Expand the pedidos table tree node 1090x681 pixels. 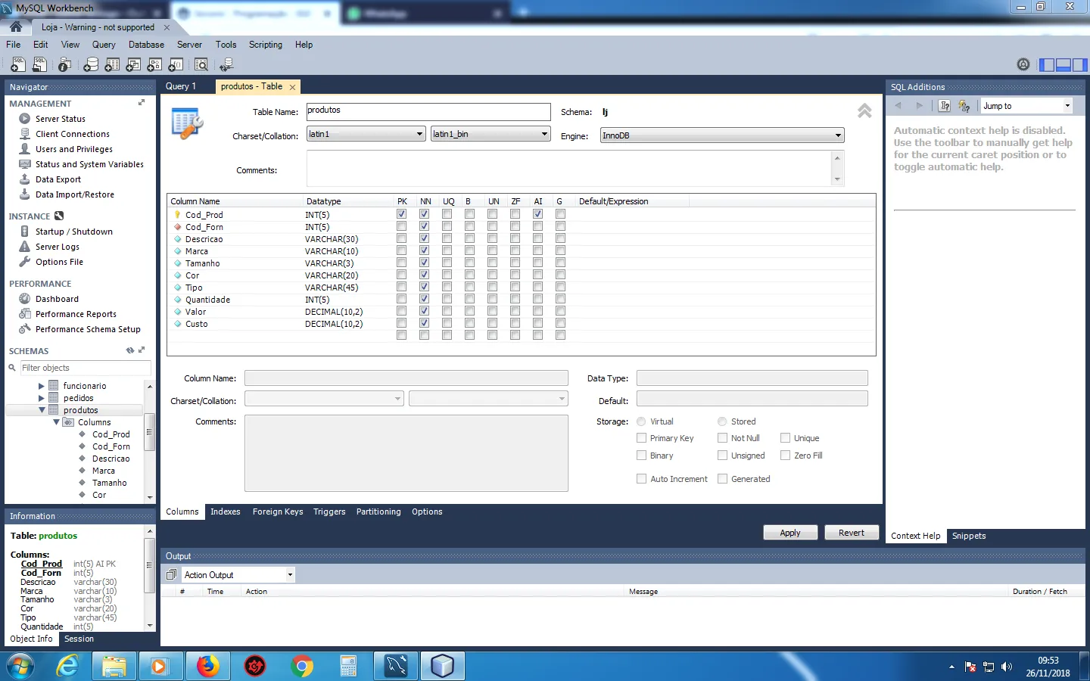(42, 398)
